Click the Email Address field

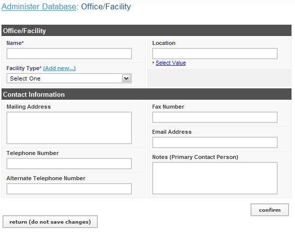(215, 142)
